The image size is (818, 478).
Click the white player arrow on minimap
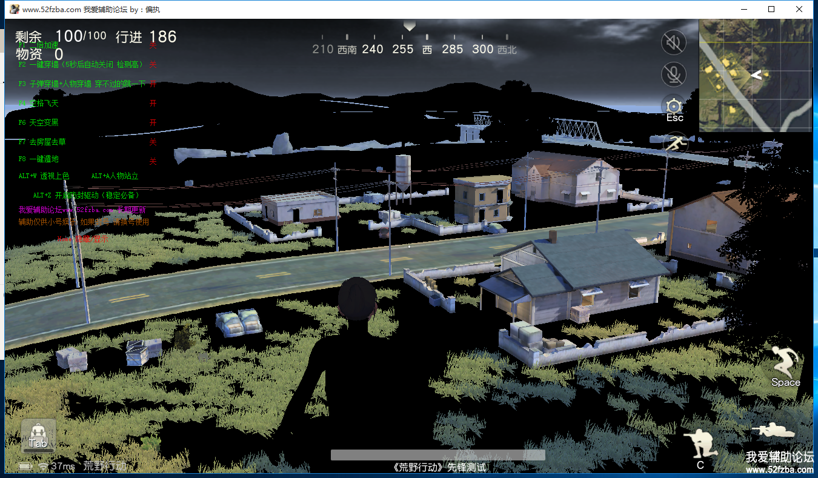[756, 75]
